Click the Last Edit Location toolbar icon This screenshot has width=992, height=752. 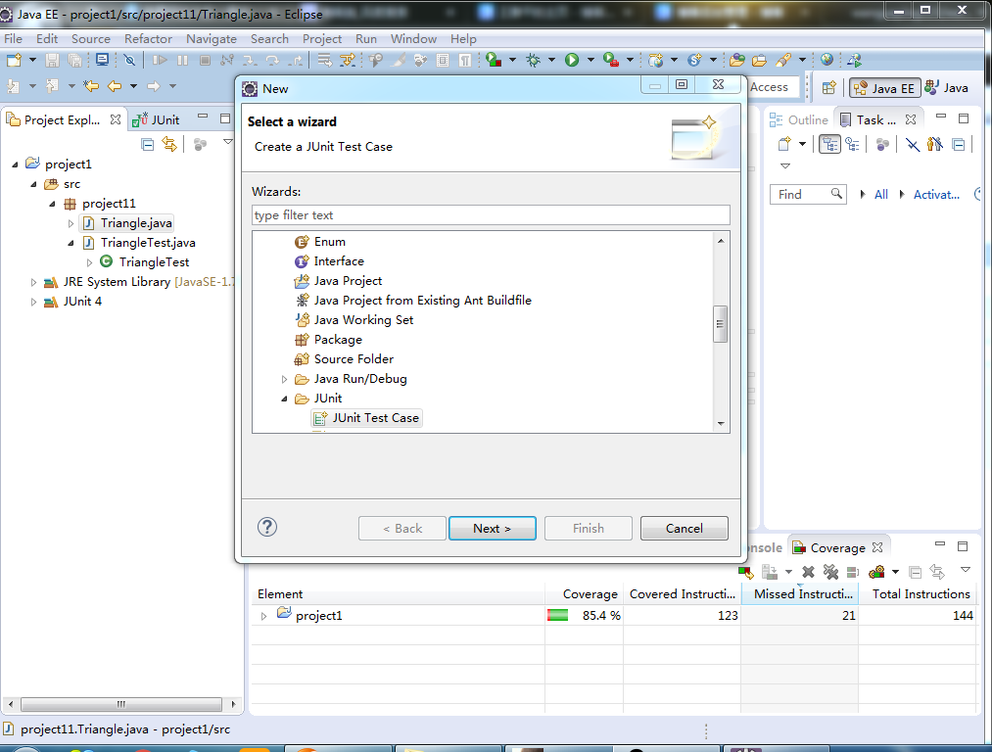[90, 86]
